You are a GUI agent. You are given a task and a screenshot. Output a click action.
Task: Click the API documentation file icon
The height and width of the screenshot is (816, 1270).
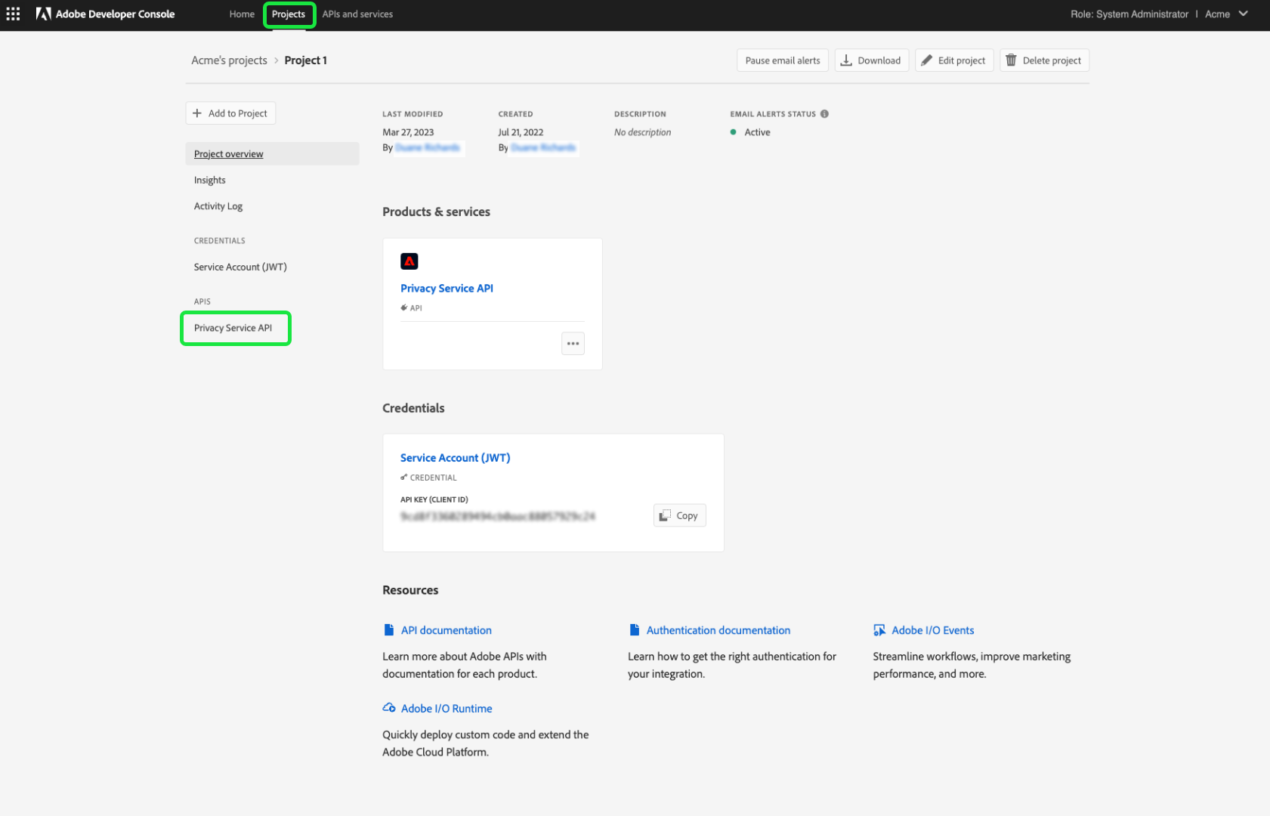coord(389,630)
